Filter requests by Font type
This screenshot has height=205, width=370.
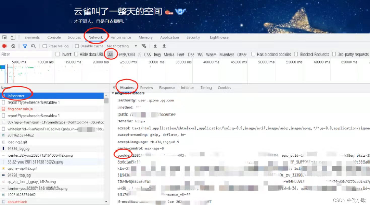coord(181,54)
